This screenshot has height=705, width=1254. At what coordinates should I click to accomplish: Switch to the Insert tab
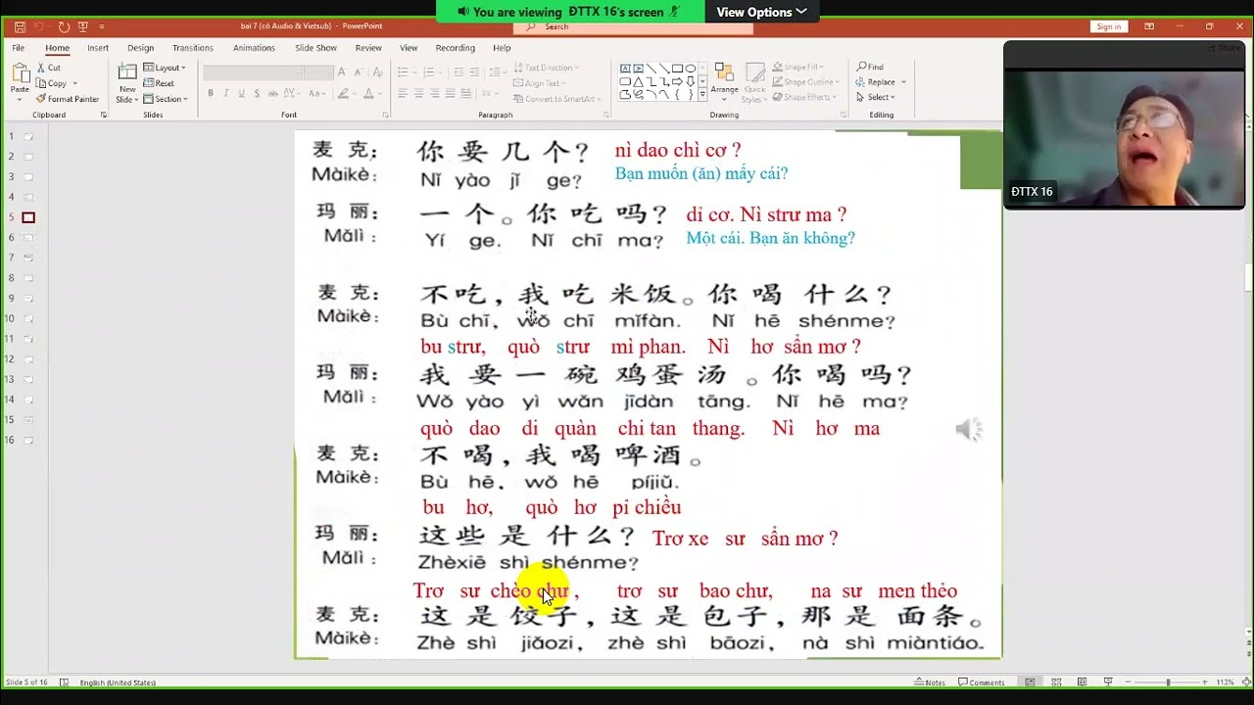98,48
